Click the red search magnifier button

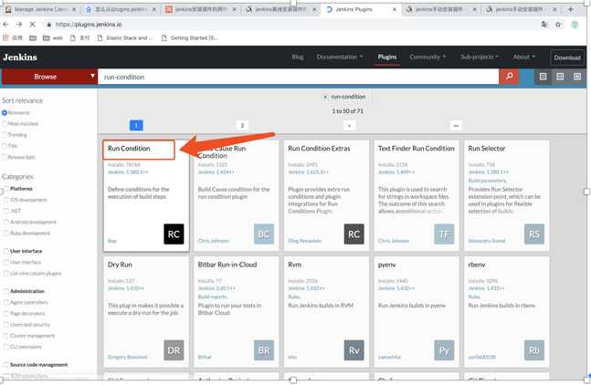click(509, 77)
